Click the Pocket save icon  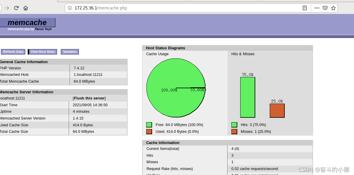click(325, 8)
